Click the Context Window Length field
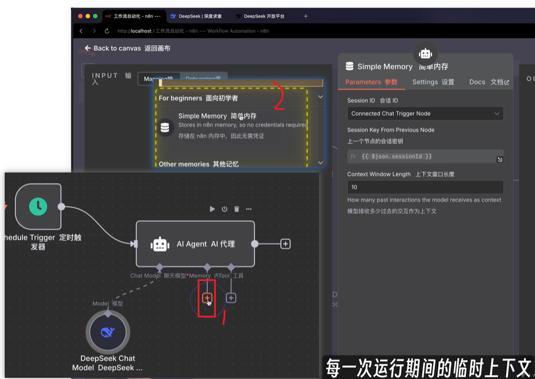535x379 pixels. (425, 187)
